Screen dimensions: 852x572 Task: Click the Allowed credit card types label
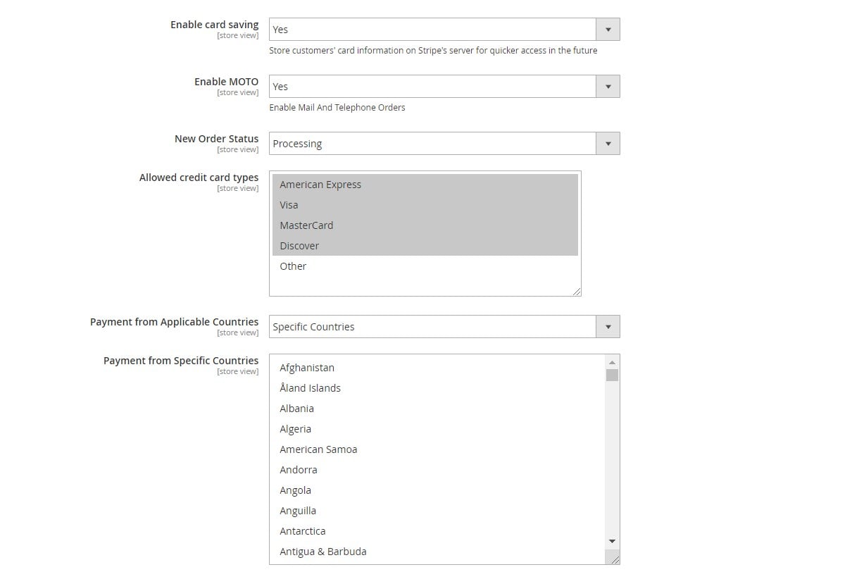pos(199,178)
